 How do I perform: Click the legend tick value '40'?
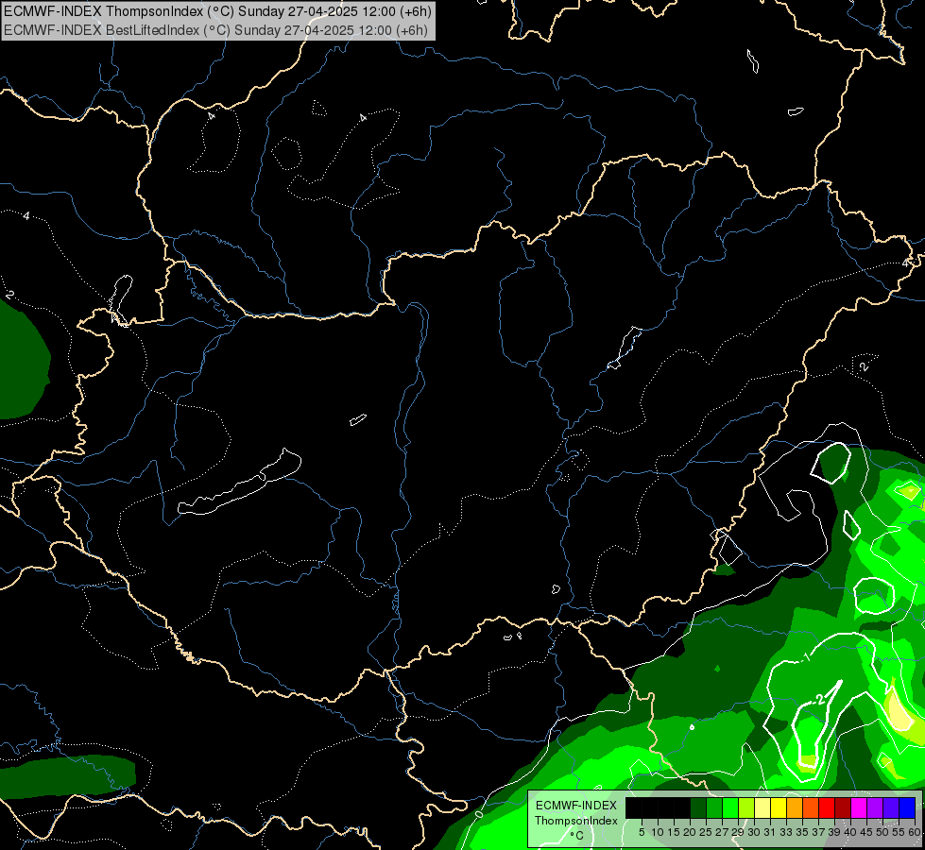click(850, 832)
